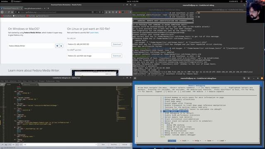Open Selection menu in Sublime Text
Screen dimensions: 265x149
pyautogui.click(x=13, y=81)
